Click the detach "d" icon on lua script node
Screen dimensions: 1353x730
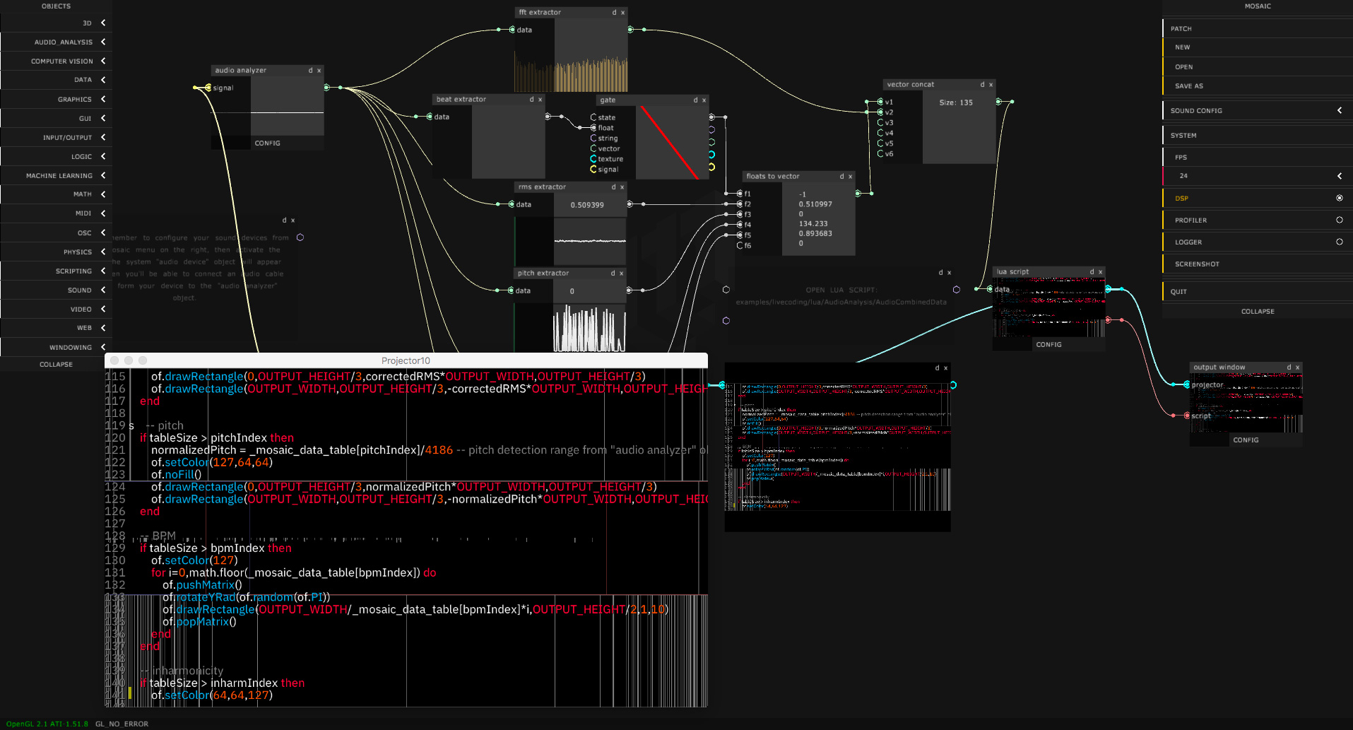[1092, 271]
